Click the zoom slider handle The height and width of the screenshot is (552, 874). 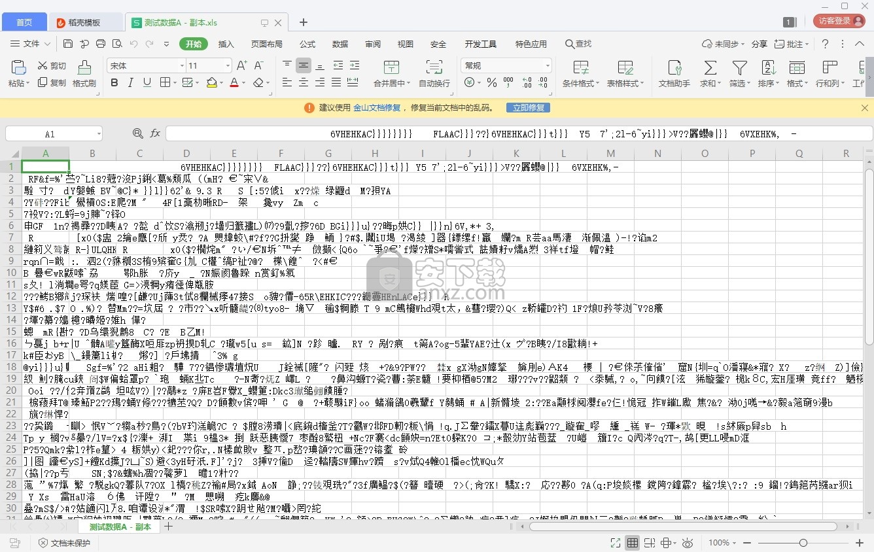click(x=802, y=542)
